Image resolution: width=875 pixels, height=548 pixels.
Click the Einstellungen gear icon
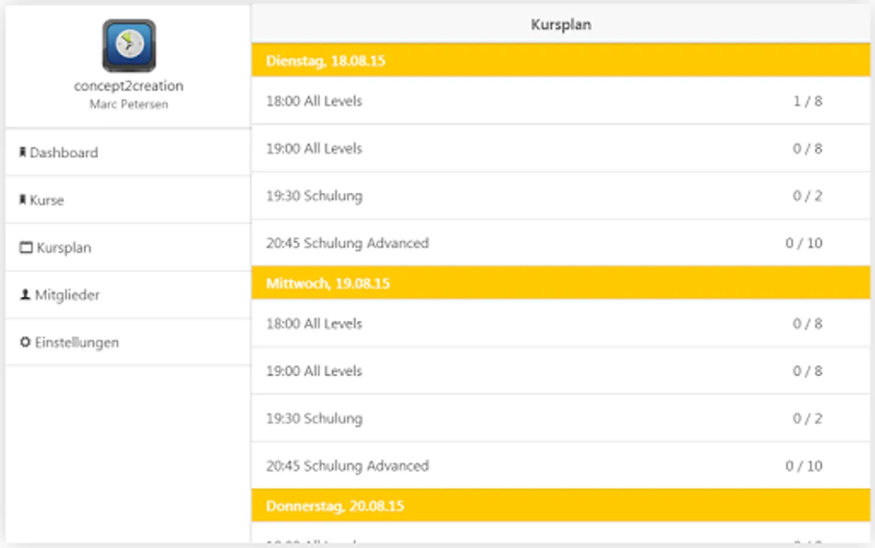pos(25,342)
